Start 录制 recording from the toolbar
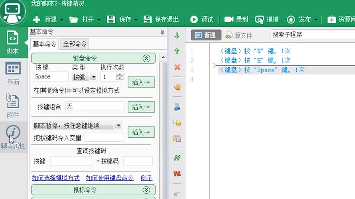 click(x=236, y=20)
